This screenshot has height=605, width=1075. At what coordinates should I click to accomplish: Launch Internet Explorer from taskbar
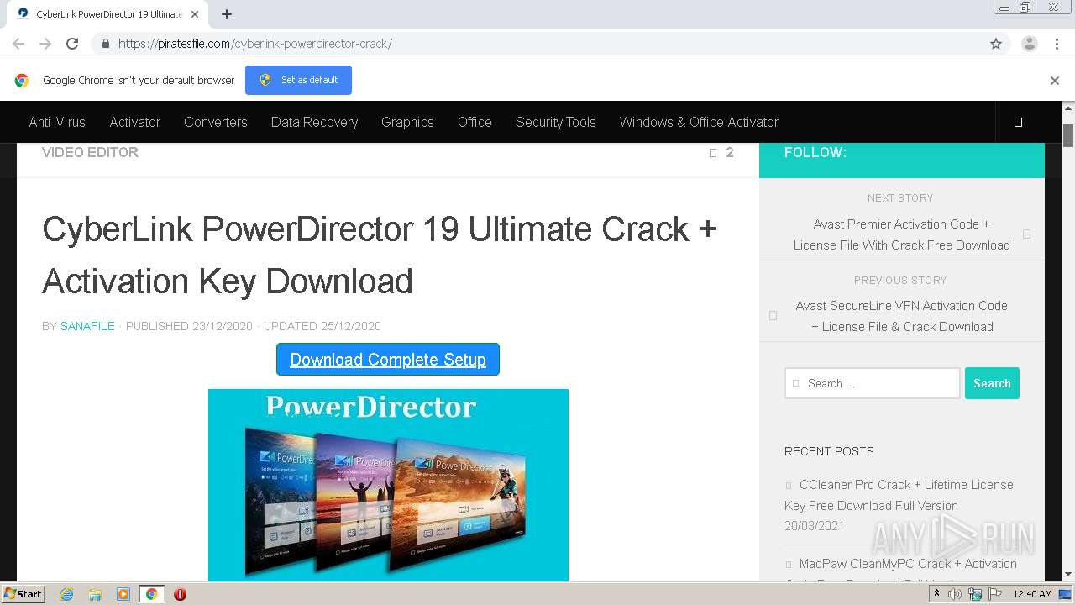[x=67, y=594]
